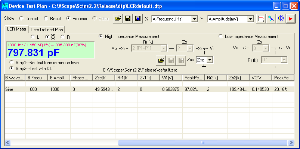Open the Zsc dropdown list
This screenshot has width=300, height=149.
(x=210, y=60)
